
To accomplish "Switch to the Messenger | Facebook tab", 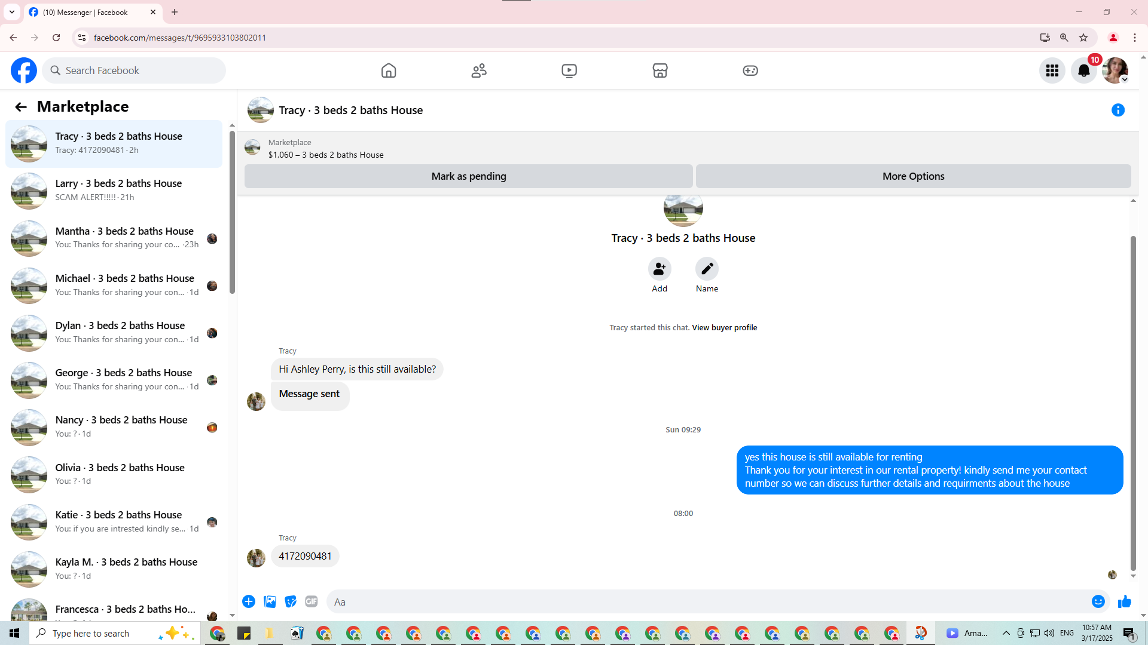I will [x=86, y=12].
